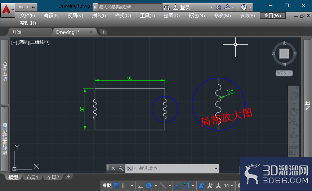Open the 图层特性管理器 side palette
The height and width of the screenshot is (191, 312).
pyautogui.click(x=5, y=139)
